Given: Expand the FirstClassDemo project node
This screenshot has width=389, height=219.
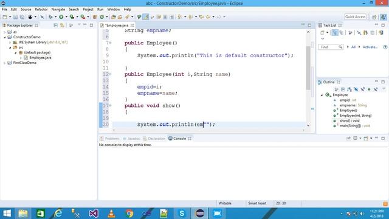Looking at the screenshot, I should click(x=5, y=63).
